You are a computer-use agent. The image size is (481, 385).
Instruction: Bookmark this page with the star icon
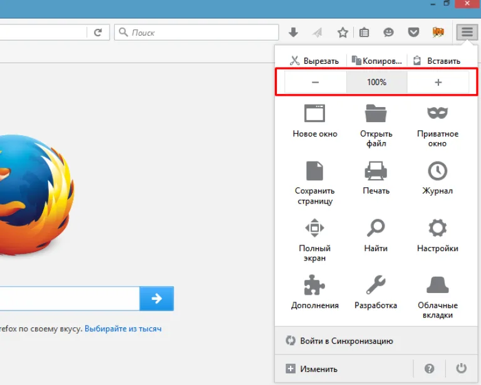(x=343, y=32)
